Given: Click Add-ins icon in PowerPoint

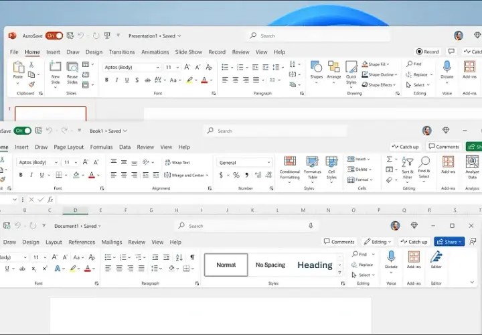Looking at the screenshot, I should click(x=469, y=66).
